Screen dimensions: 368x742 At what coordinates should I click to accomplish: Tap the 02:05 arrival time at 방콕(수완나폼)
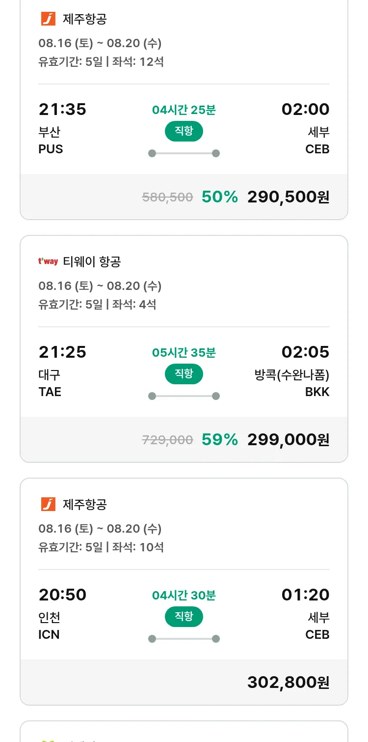click(305, 352)
